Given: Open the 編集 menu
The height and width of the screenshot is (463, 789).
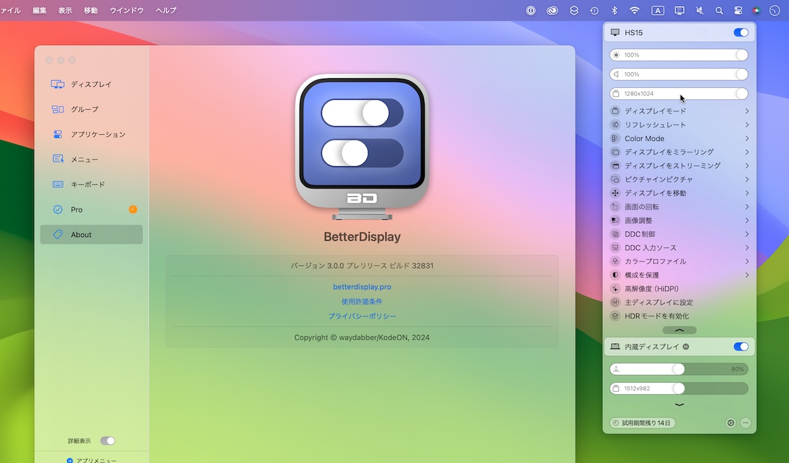Looking at the screenshot, I should coord(39,10).
